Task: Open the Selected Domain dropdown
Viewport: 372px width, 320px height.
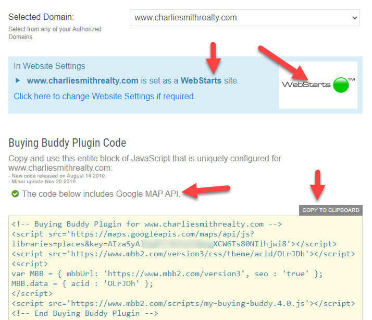Action: coord(244,18)
